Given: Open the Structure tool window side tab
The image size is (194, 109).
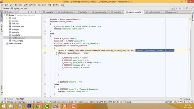Looking at the screenshot, I should (2, 29).
